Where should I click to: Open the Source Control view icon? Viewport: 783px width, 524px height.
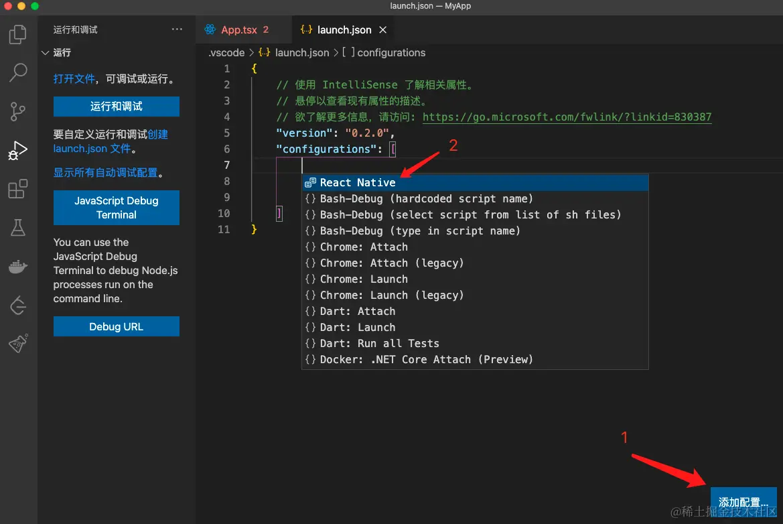(x=18, y=111)
